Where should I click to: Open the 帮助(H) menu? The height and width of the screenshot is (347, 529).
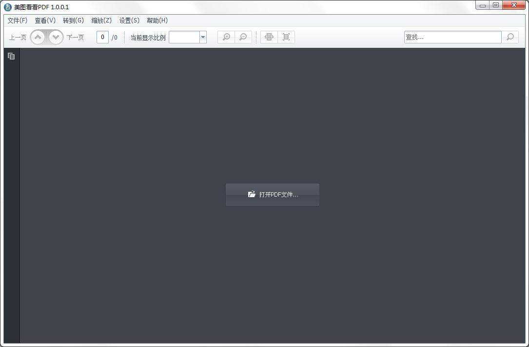tap(156, 20)
